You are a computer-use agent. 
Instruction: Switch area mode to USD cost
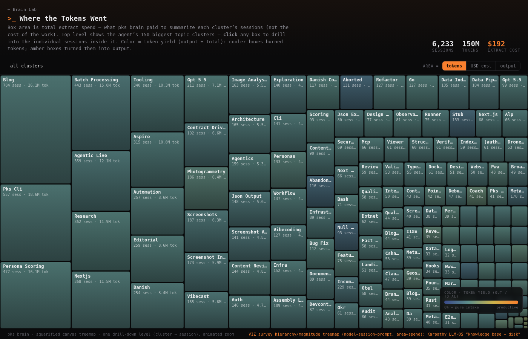[x=481, y=66]
